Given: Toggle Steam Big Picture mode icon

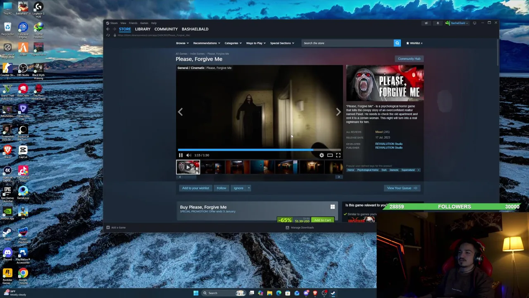Looking at the screenshot, I should pos(474,23).
